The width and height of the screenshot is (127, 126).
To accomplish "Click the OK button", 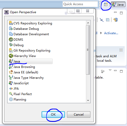I will (x=53, y=115).
